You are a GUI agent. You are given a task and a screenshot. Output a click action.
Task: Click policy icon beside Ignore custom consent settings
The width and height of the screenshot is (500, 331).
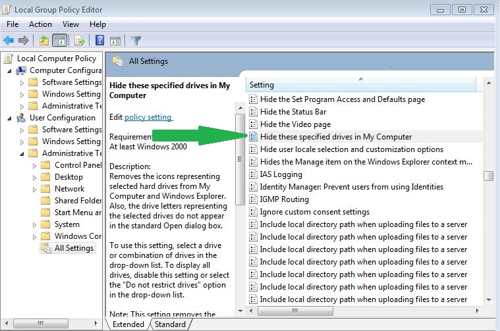pyautogui.click(x=253, y=212)
